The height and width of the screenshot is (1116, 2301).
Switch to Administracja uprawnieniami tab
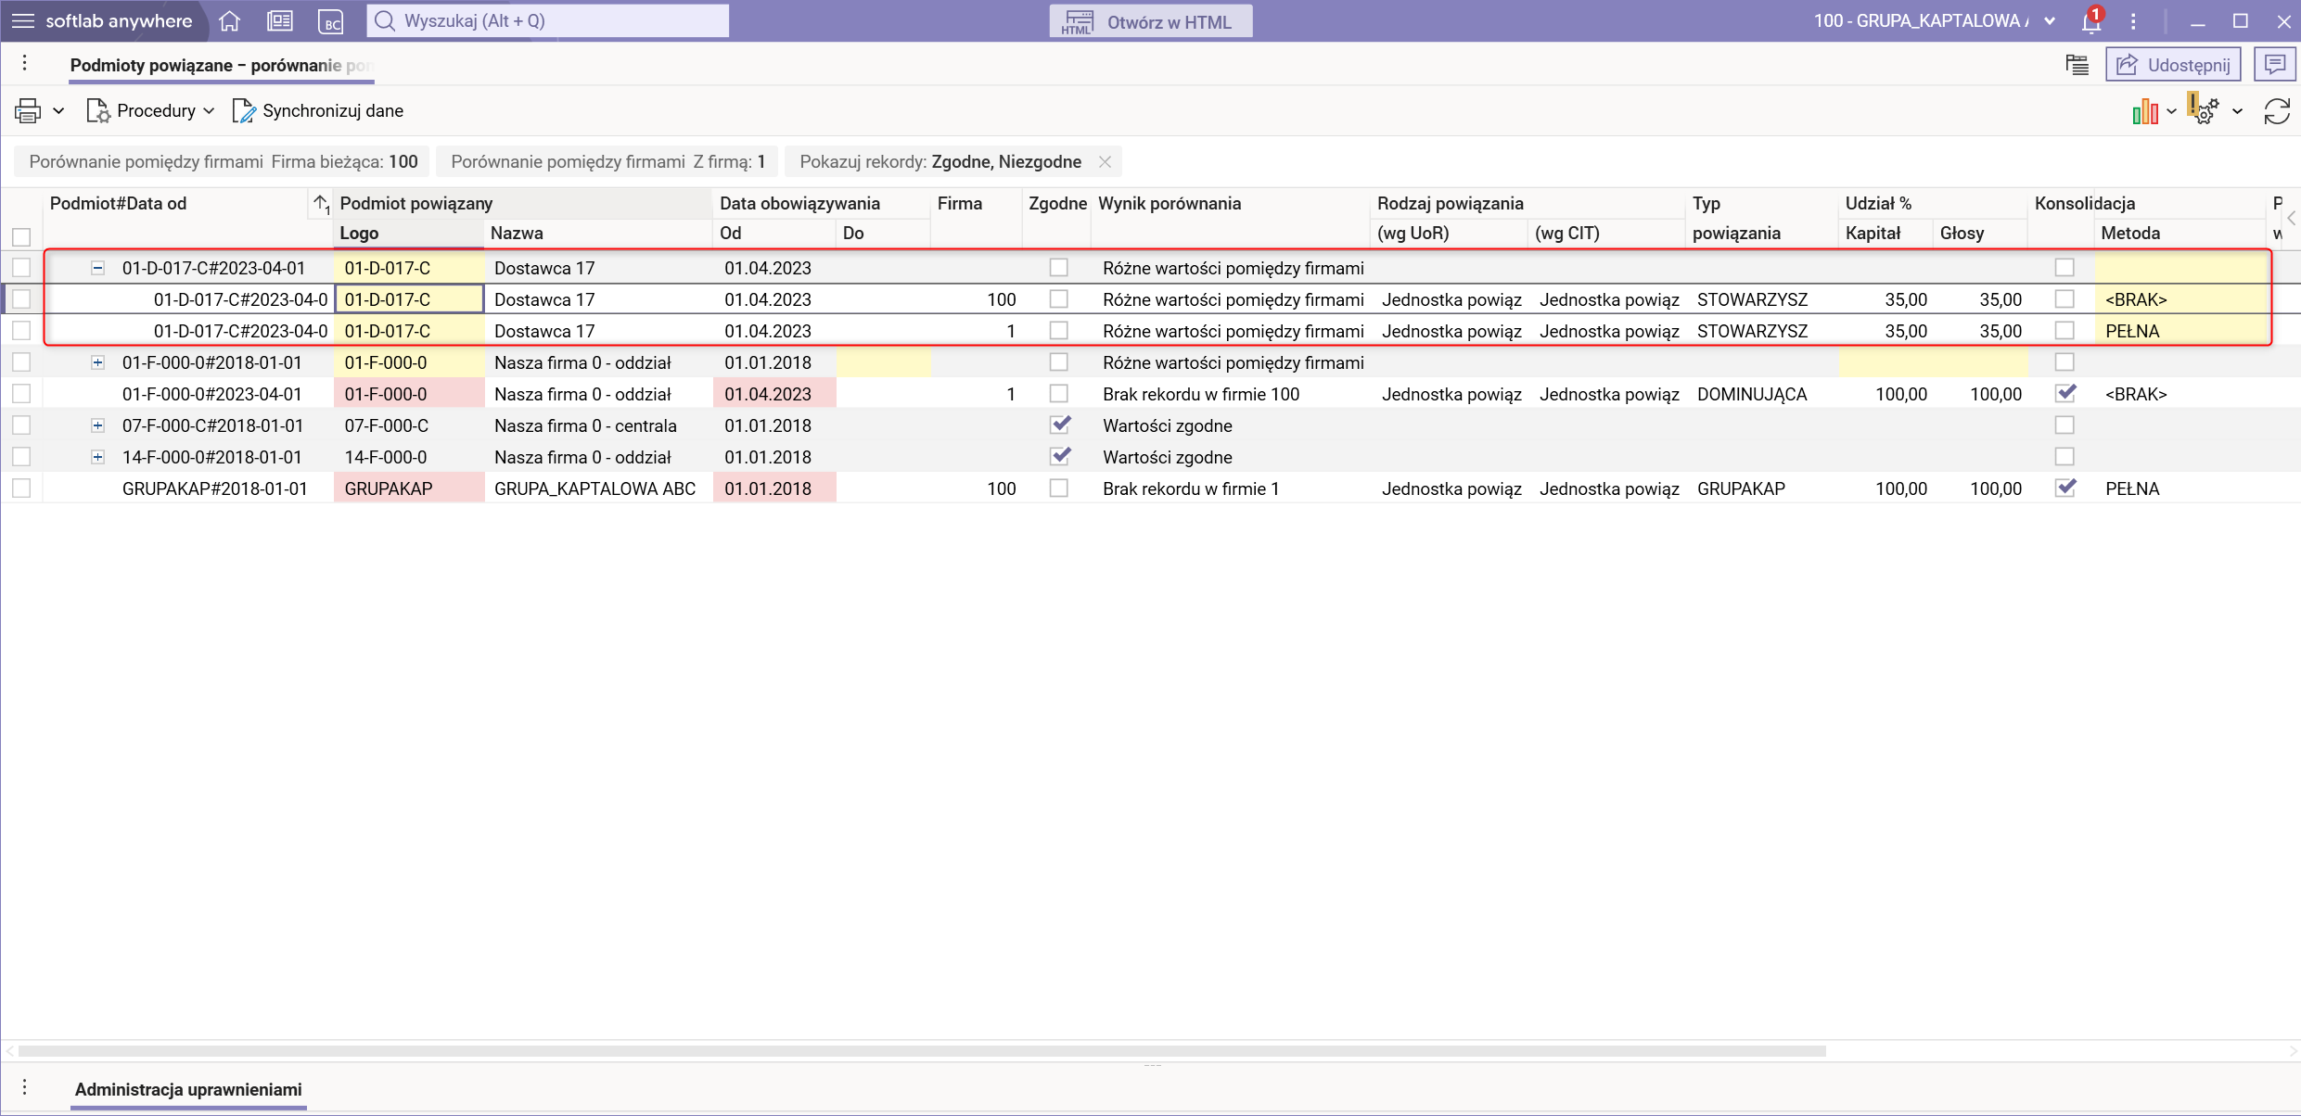(188, 1089)
